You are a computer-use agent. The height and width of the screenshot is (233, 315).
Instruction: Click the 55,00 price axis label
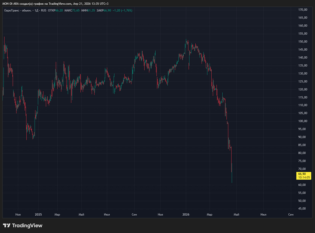(302, 193)
